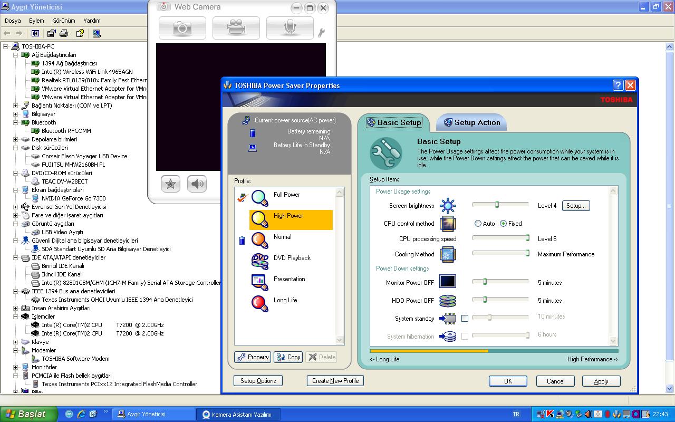Expand the Klavye tree node
675x422 pixels.
[x=16, y=342]
